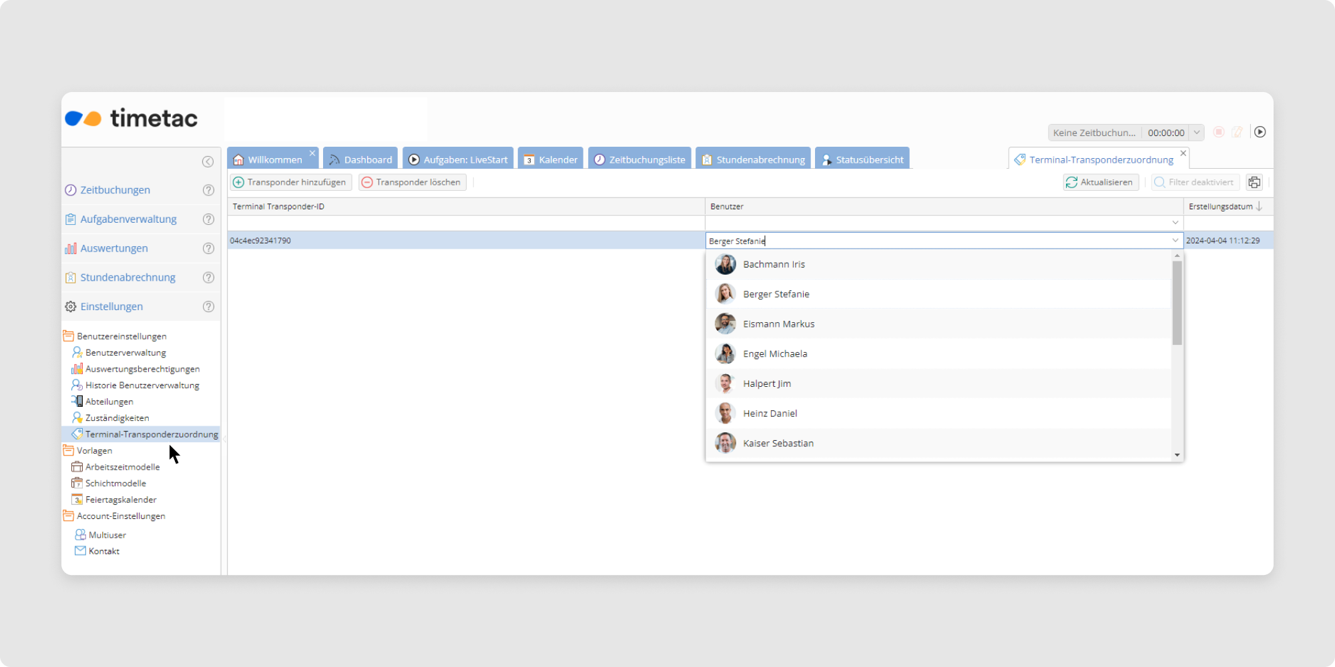The width and height of the screenshot is (1335, 667).
Task: Click the help icon beside Einstellungen
Action: (208, 307)
